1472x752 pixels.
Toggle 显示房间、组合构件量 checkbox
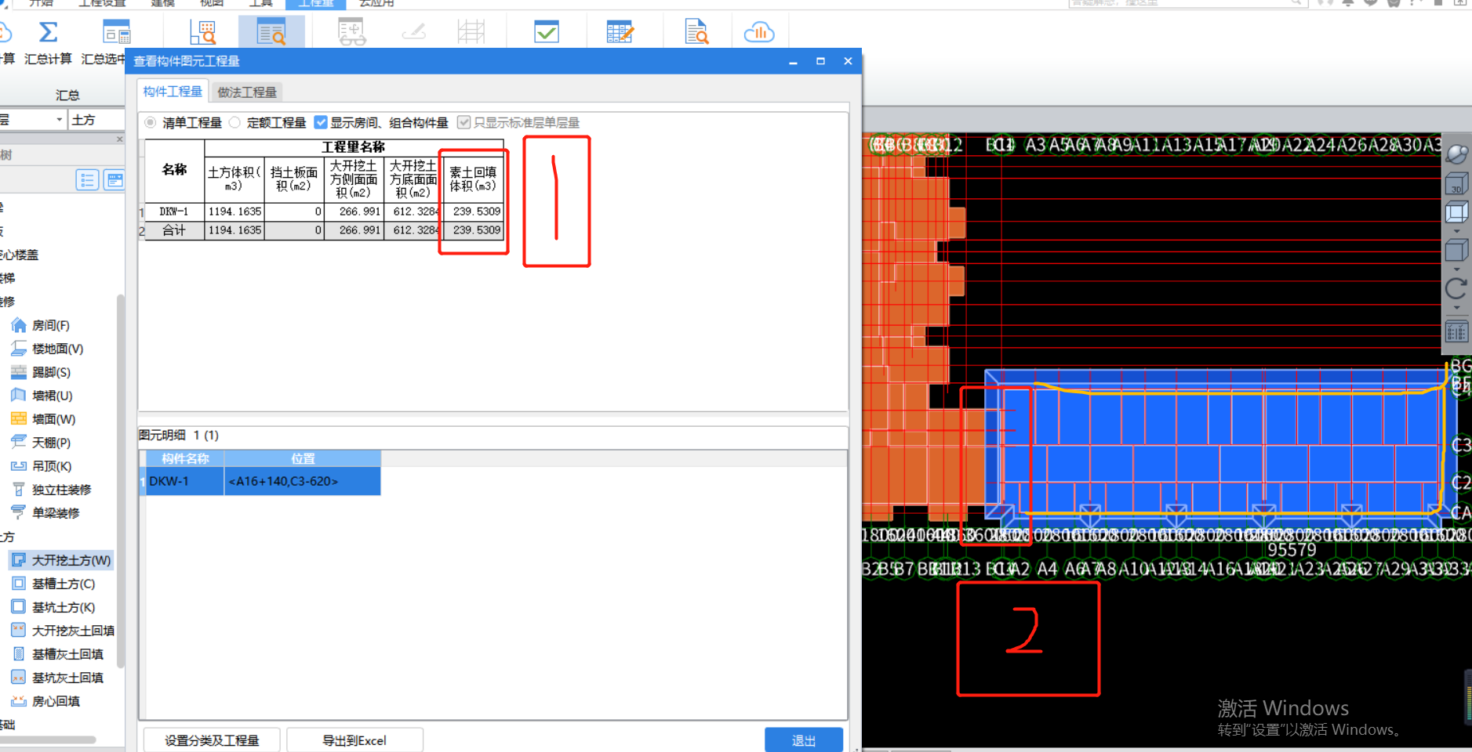point(321,122)
